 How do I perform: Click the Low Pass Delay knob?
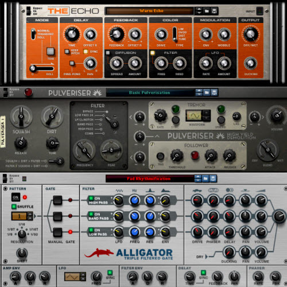(229, 232)
